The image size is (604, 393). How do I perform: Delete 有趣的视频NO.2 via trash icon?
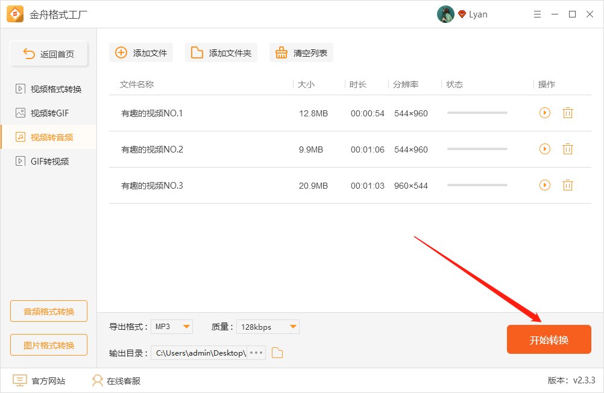(x=567, y=149)
